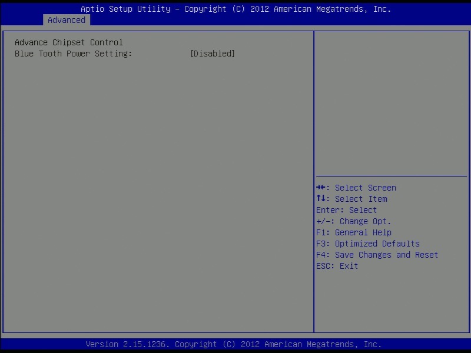The width and height of the screenshot is (471, 353).
Task: Click ESC: Exit in the key legend
Action: point(337,266)
